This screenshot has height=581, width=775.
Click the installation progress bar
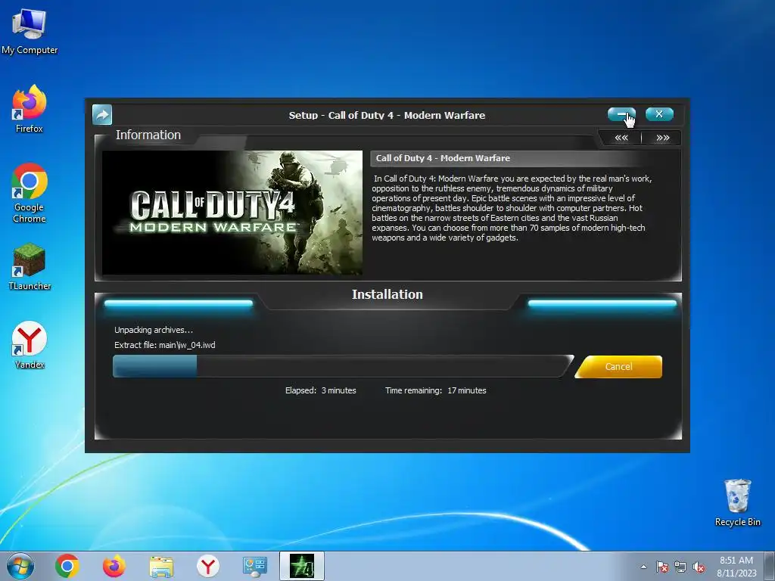[342, 367]
